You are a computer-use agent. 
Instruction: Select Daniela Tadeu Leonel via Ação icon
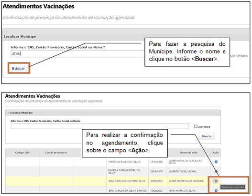point(216,171)
